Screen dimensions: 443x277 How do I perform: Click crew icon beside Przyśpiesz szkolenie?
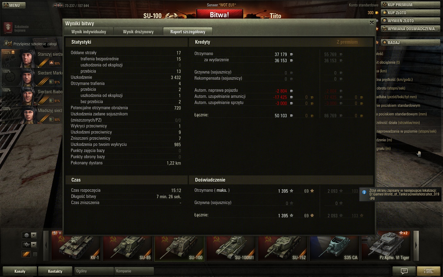coord(5,43)
